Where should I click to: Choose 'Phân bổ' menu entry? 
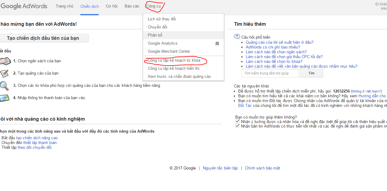click(183, 35)
